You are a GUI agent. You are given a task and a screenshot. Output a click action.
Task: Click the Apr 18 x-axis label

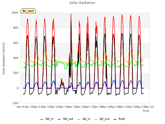98,107
